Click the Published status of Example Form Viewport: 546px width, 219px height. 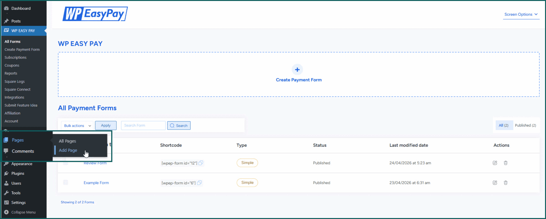(322, 183)
